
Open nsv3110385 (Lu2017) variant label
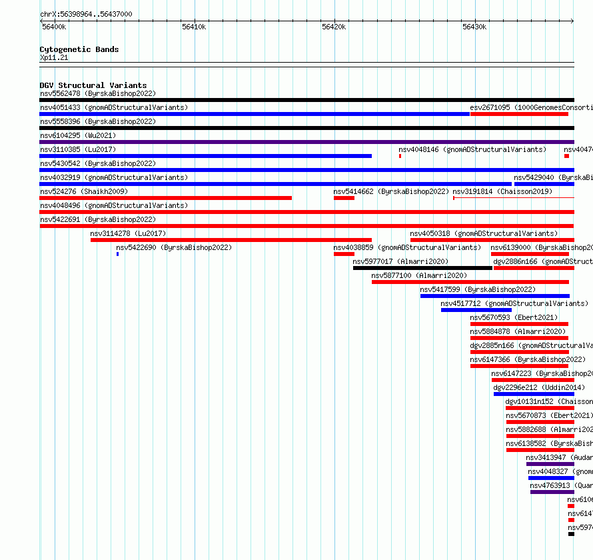coord(78,149)
